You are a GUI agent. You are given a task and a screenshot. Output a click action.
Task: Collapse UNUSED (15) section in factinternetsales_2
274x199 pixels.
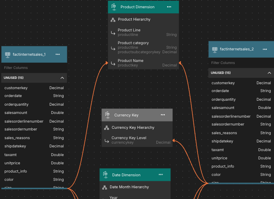click(269, 73)
